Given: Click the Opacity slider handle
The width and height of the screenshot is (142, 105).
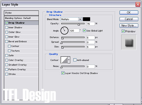Looking at the screenshot, I should (x=79, y=24).
